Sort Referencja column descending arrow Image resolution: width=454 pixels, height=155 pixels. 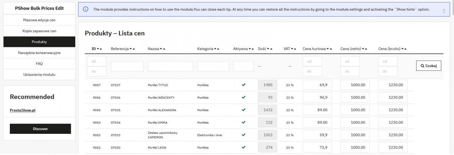(131, 49)
